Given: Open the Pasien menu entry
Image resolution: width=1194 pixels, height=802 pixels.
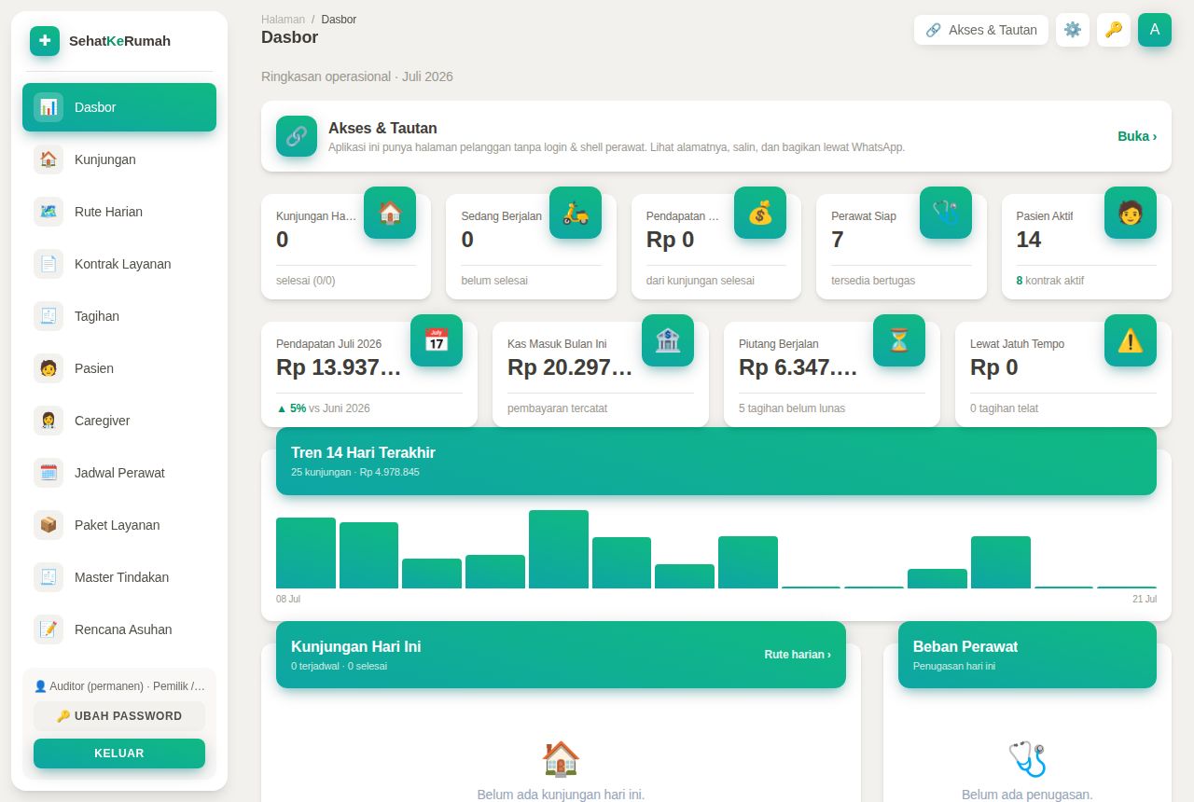Looking at the screenshot, I should (x=119, y=368).
